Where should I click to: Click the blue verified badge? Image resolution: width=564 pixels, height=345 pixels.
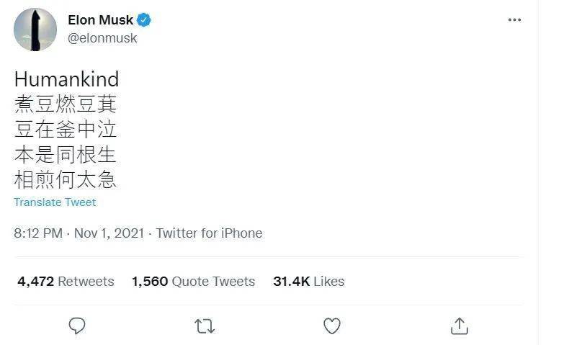point(145,20)
